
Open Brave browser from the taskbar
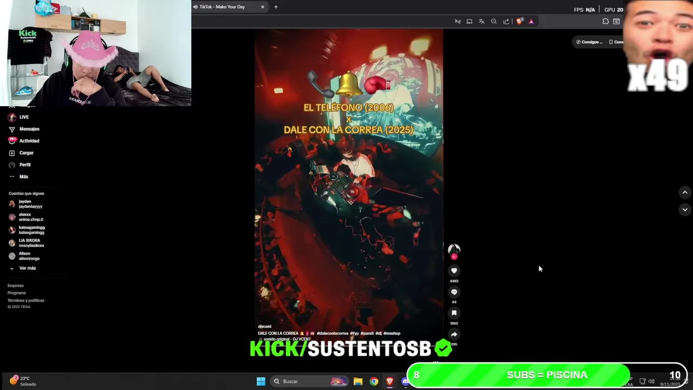click(x=389, y=381)
